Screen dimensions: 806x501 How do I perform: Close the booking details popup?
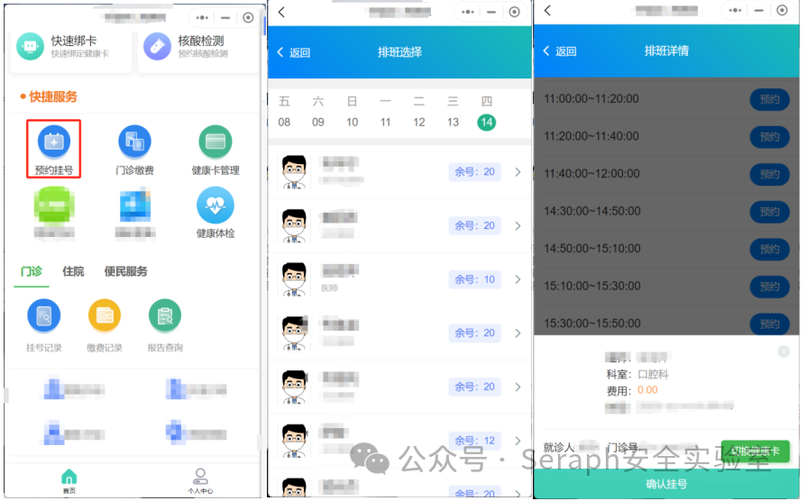pyautogui.click(x=783, y=351)
